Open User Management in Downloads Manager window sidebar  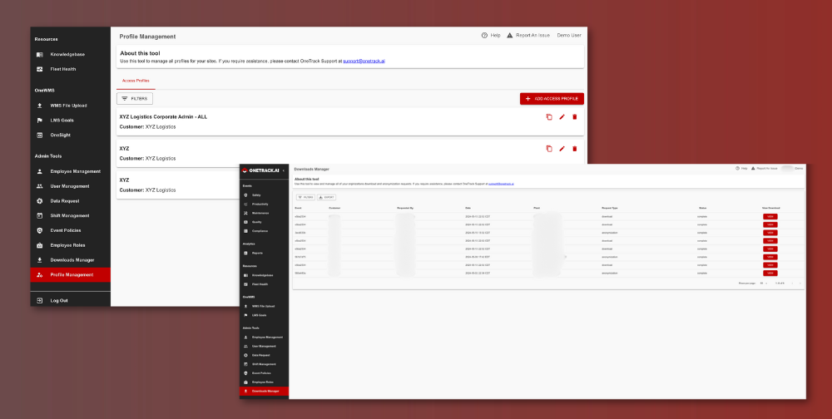tap(265, 347)
